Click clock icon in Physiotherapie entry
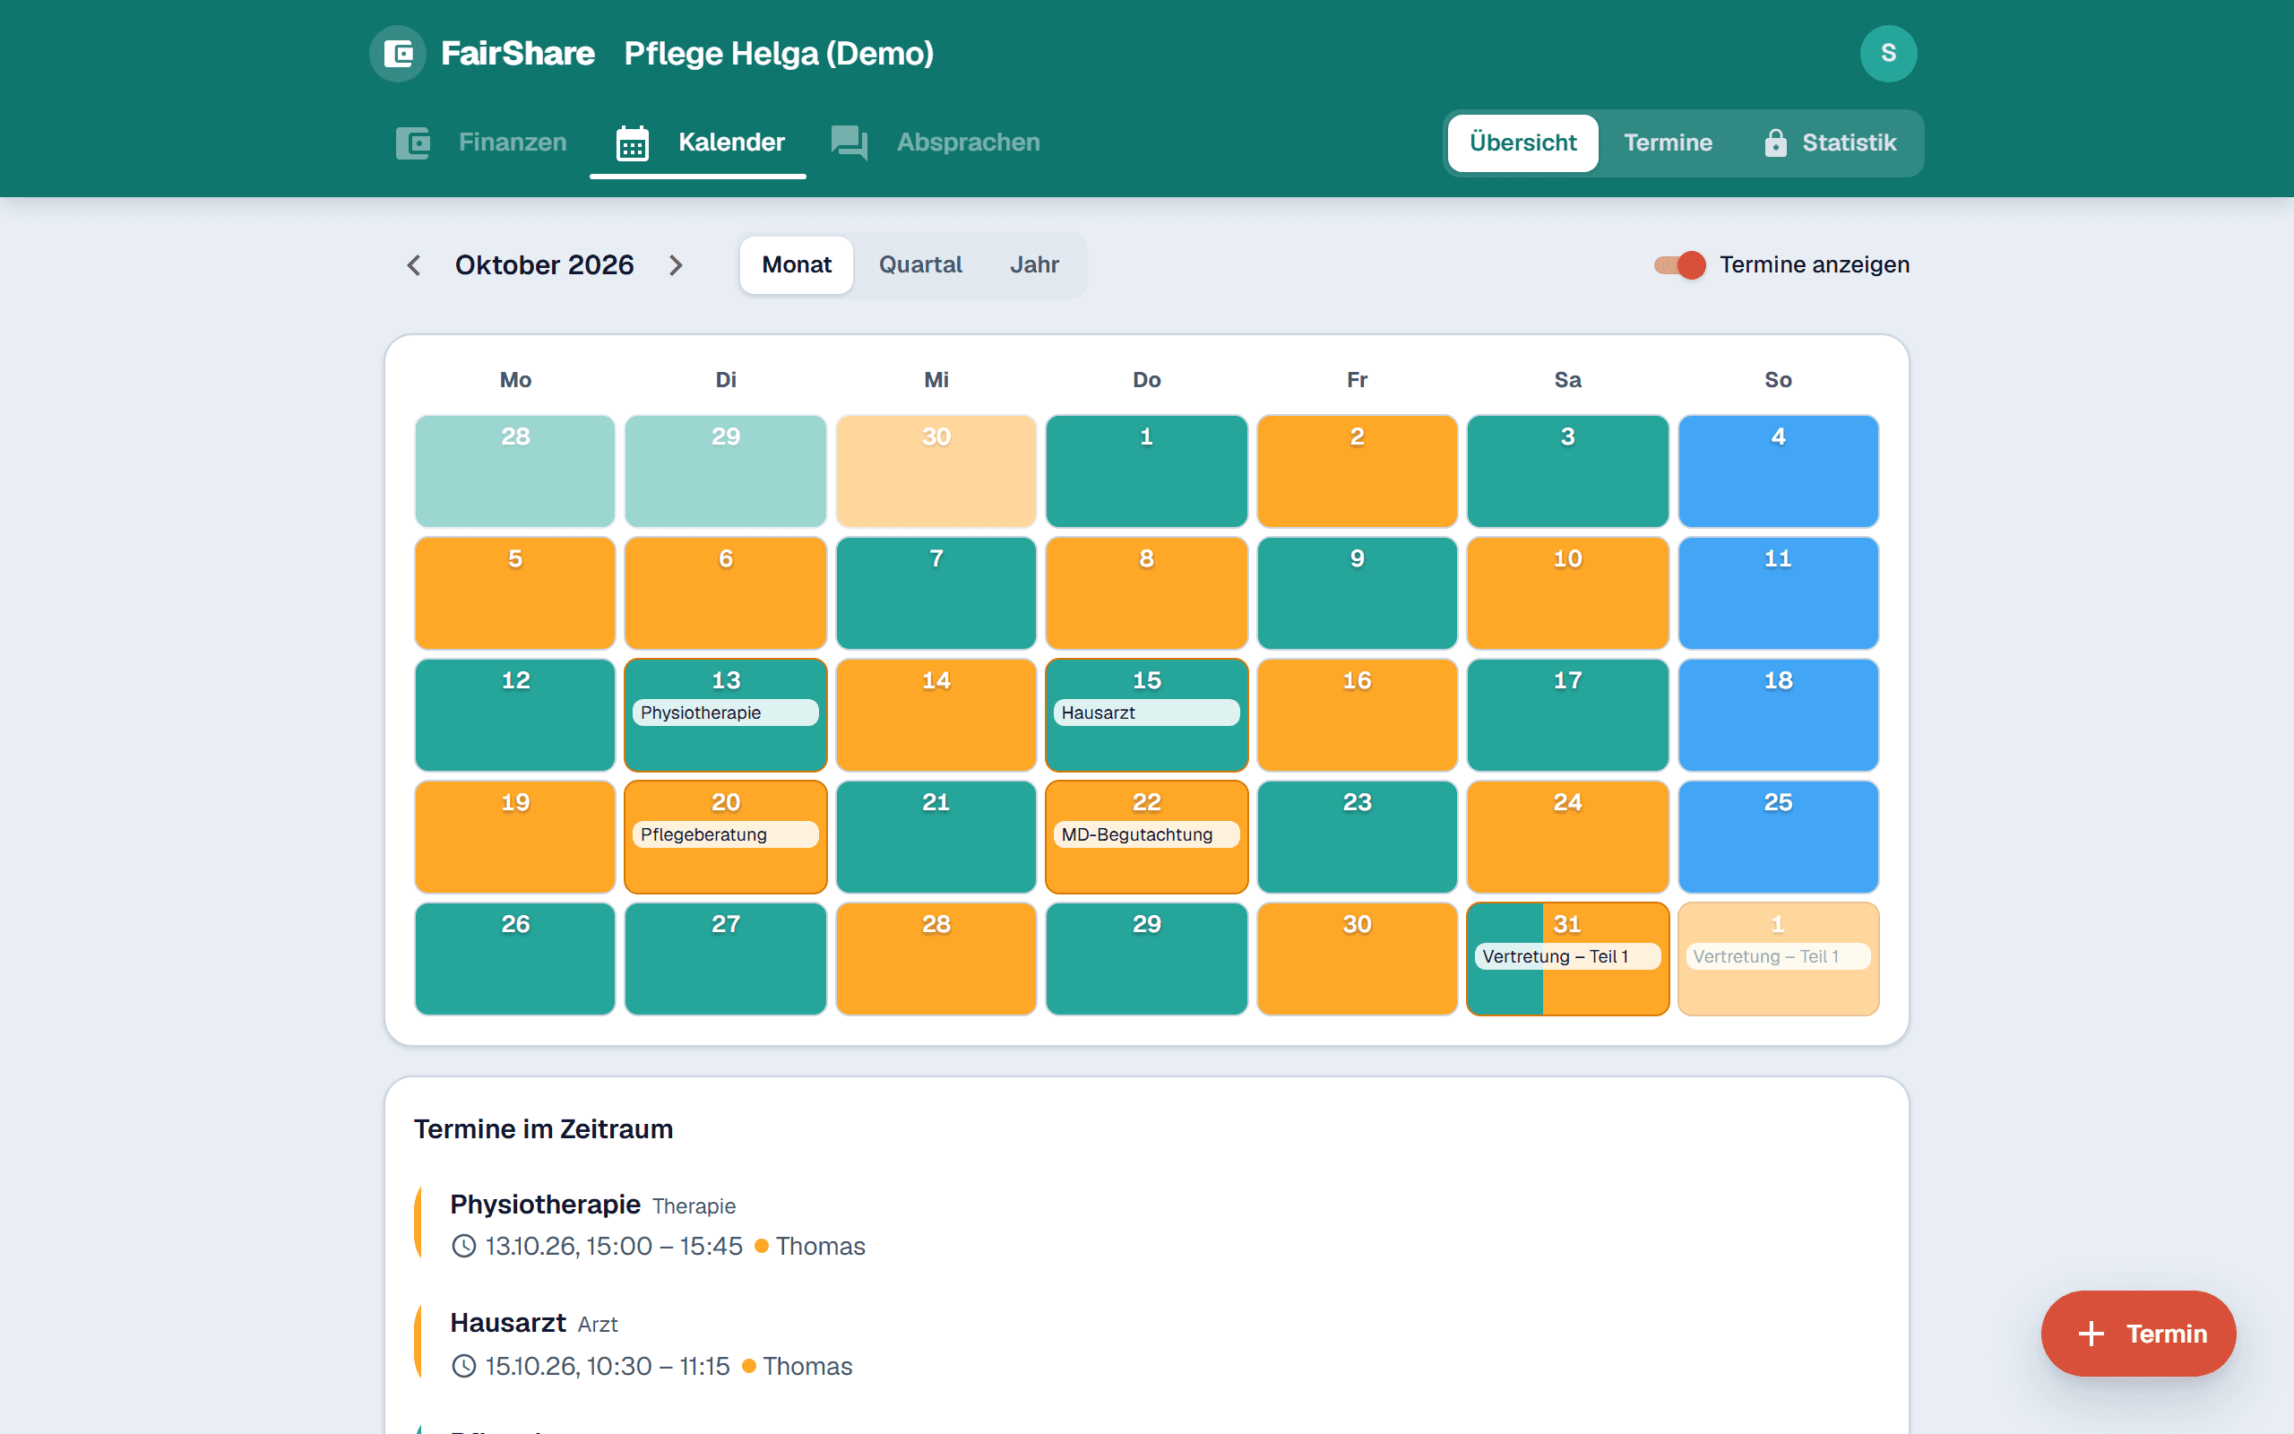2294x1434 pixels. point(463,1246)
